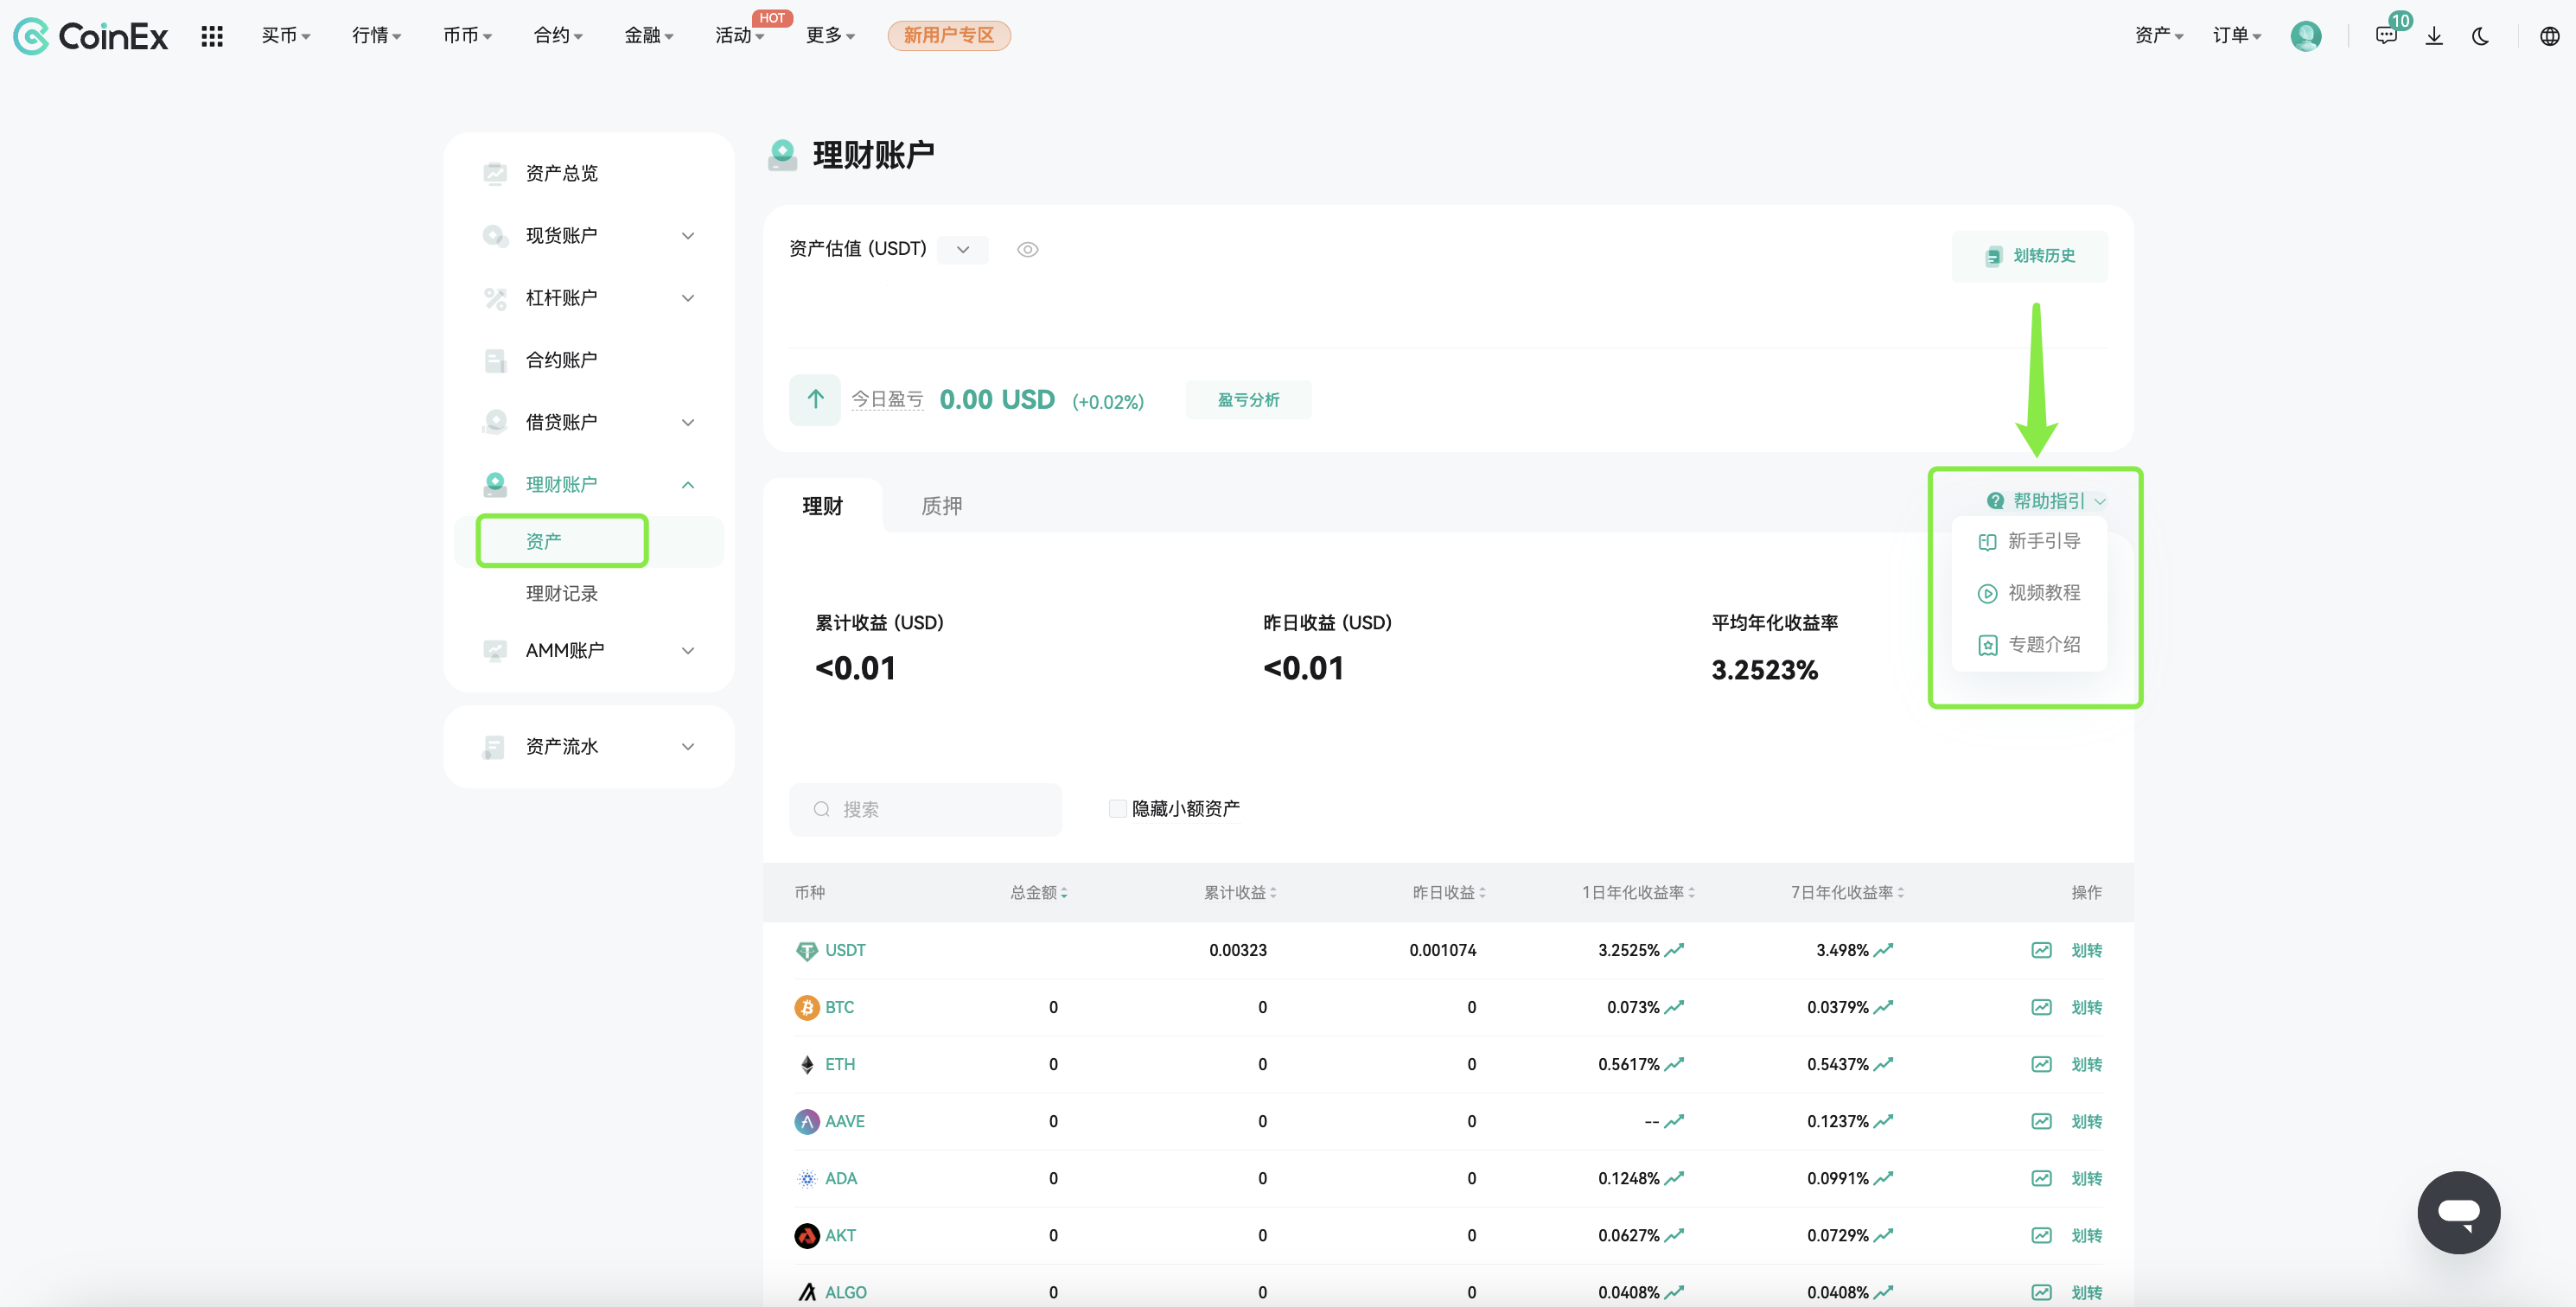The height and width of the screenshot is (1307, 2576).
Task: Open the top-right 资产 dropdown
Action: (2158, 36)
